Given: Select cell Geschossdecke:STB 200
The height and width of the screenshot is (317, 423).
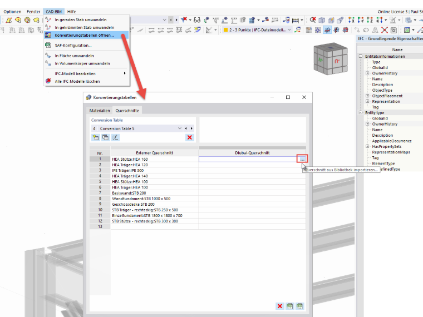Looking at the screenshot, I should pyautogui.click(x=154, y=204).
